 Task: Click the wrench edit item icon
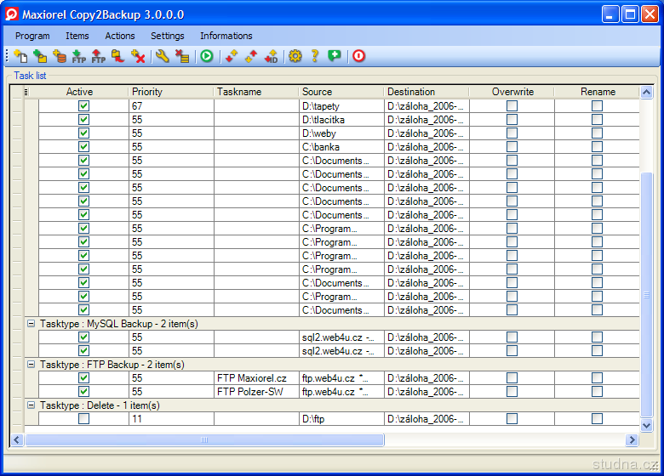pos(162,57)
